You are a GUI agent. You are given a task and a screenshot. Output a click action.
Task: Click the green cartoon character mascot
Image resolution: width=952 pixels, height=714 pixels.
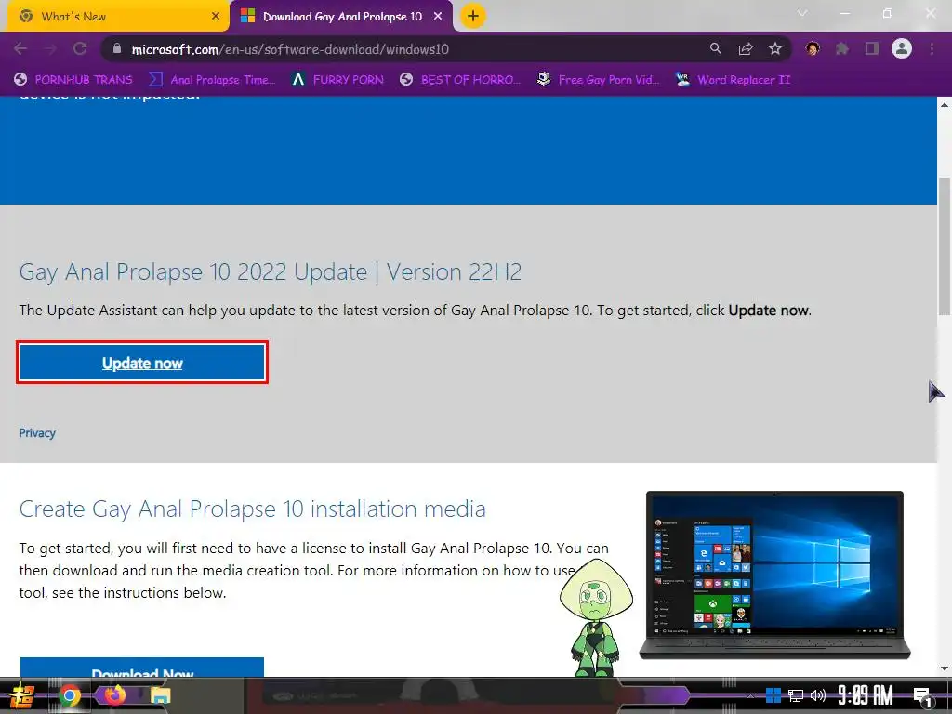click(596, 617)
